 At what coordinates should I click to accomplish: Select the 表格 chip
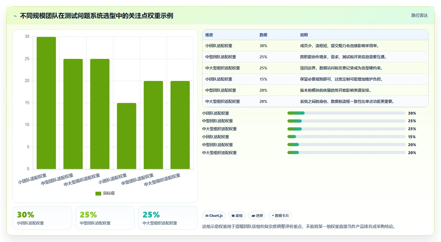237,216
